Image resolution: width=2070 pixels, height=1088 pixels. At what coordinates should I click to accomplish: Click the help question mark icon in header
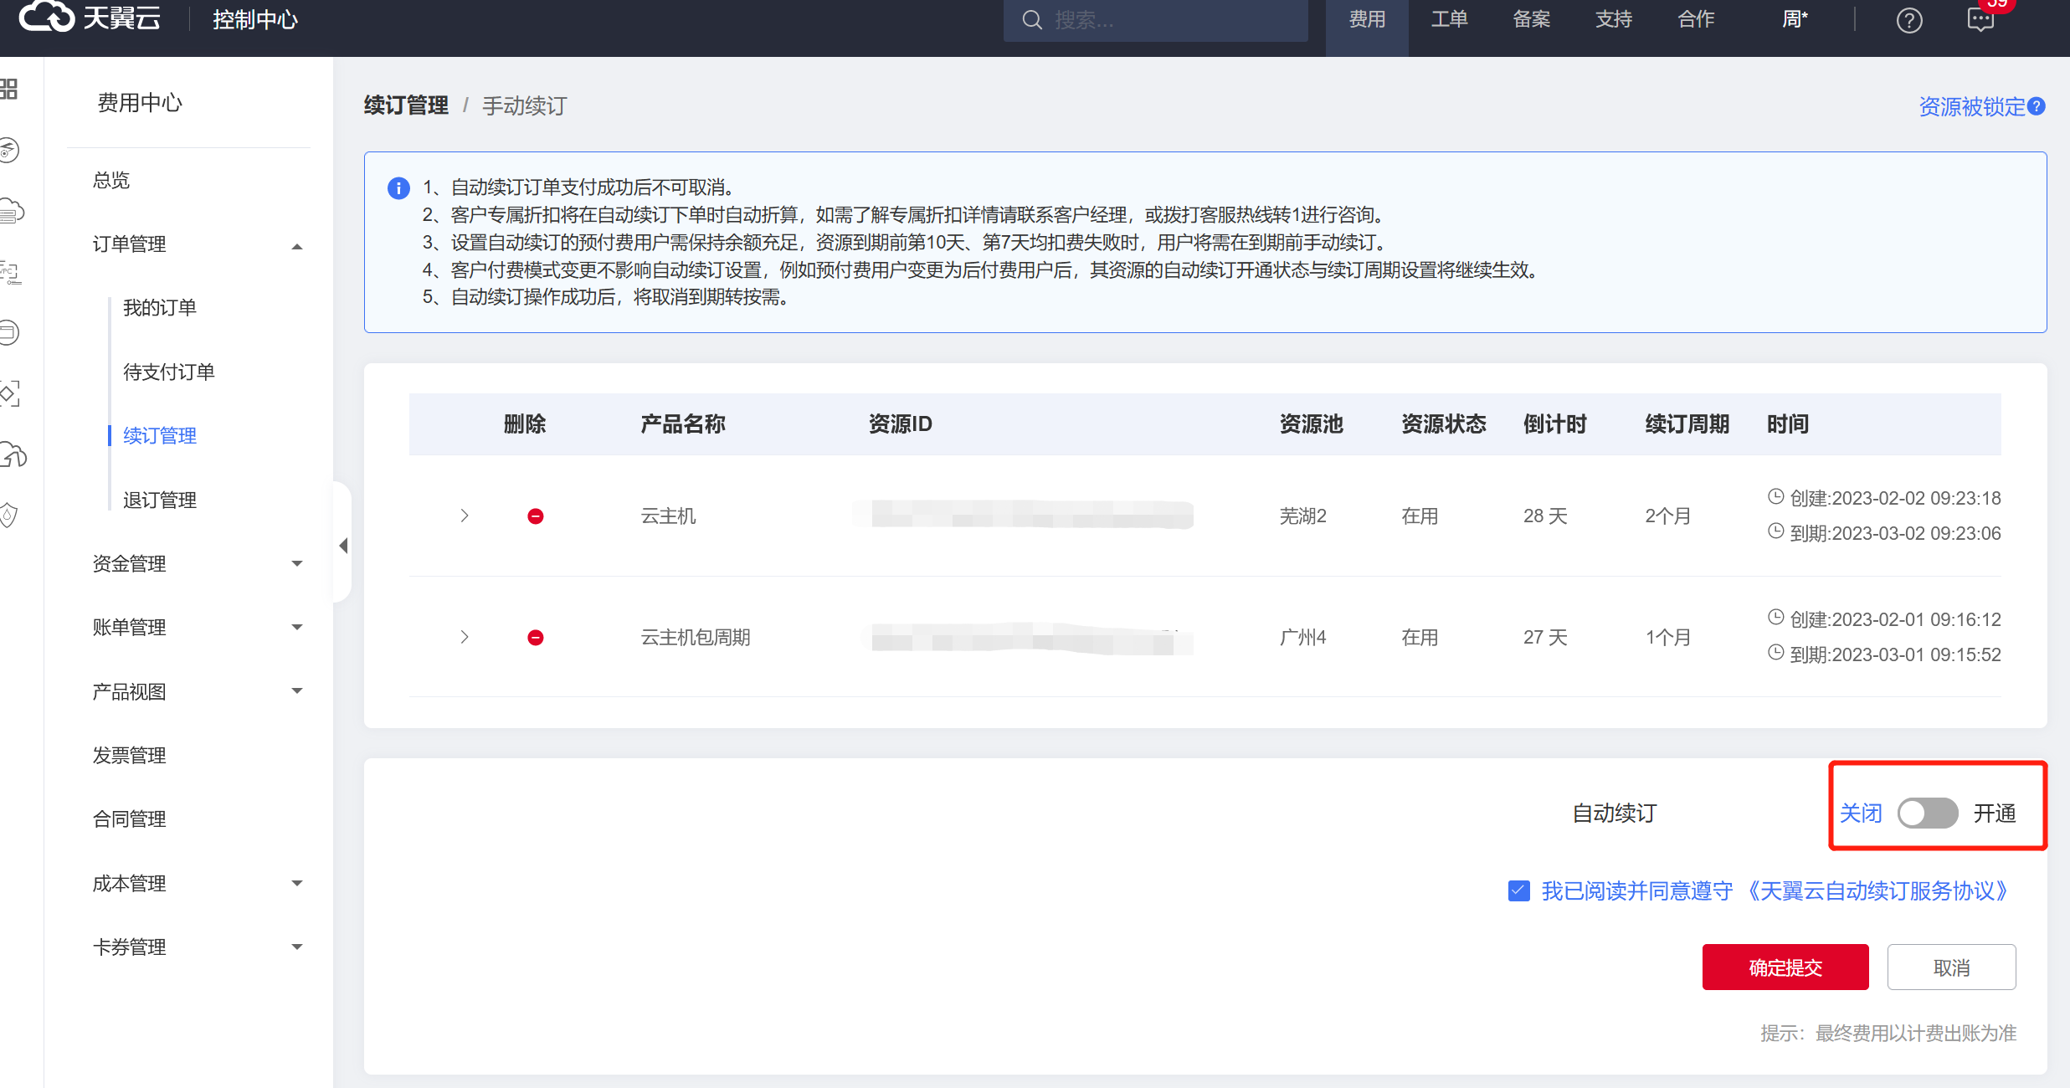(1908, 20)
